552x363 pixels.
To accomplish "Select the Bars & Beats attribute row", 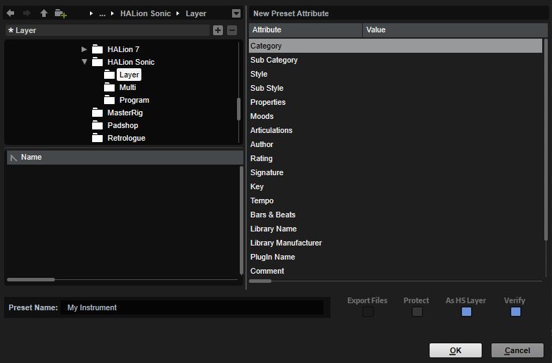I will coord(396,215).
